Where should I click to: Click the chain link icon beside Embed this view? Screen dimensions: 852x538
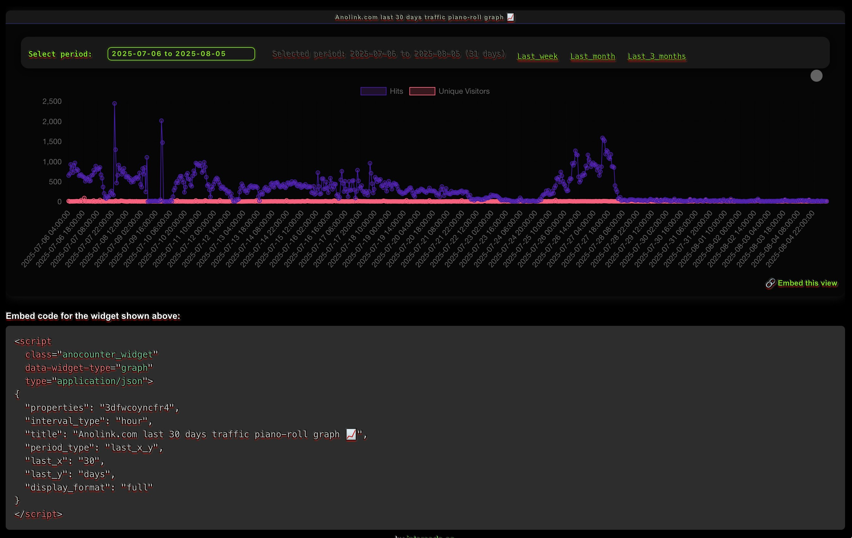(770, 283)
